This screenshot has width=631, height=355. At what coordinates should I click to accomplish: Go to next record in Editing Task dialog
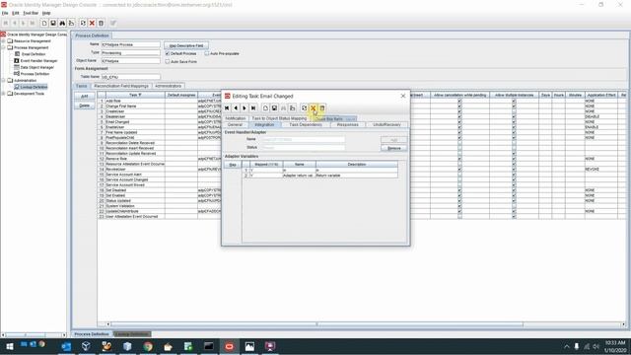point(245,107)
